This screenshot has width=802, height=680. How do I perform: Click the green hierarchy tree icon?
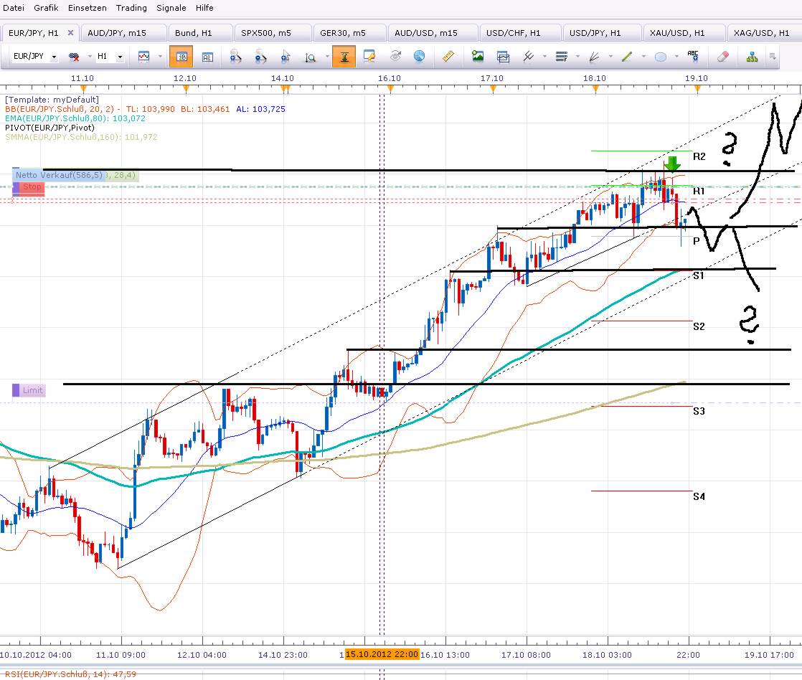[752, 57]
